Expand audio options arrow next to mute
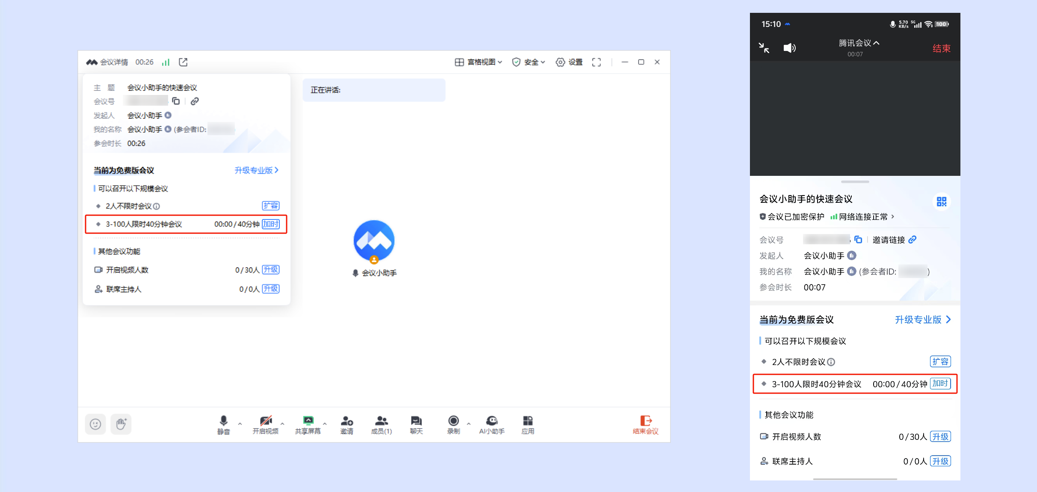The image size is (1037, 492). point(240,424)
